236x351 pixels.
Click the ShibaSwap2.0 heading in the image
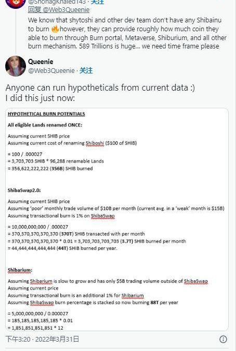point(24,191)
